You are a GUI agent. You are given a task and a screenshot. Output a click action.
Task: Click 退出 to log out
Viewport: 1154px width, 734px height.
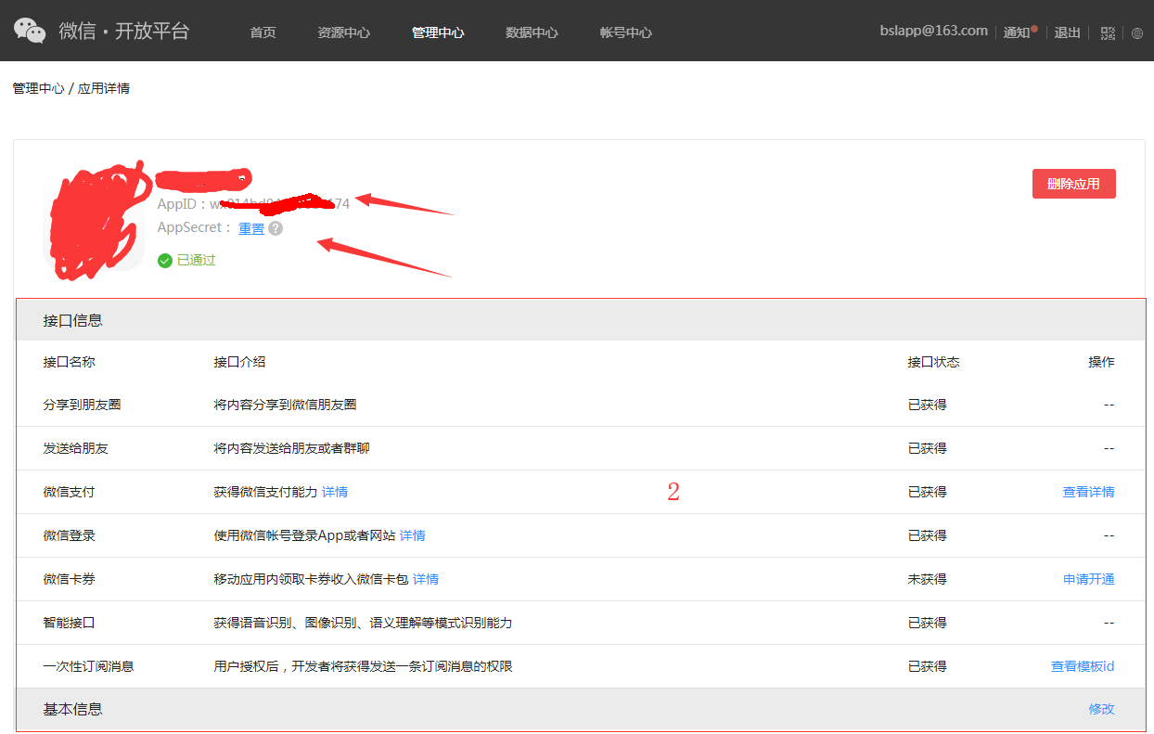click(1068, 32)
